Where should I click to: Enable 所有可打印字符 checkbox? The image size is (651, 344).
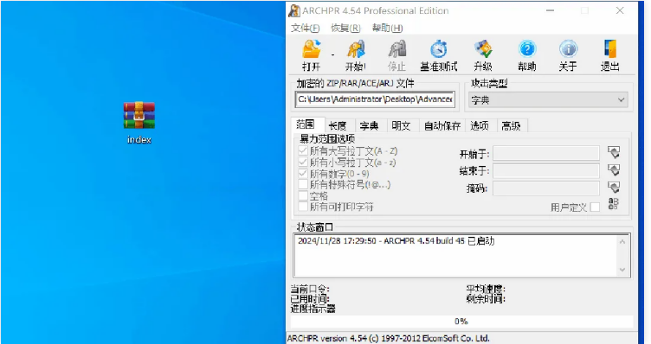(x=303, y=207)
